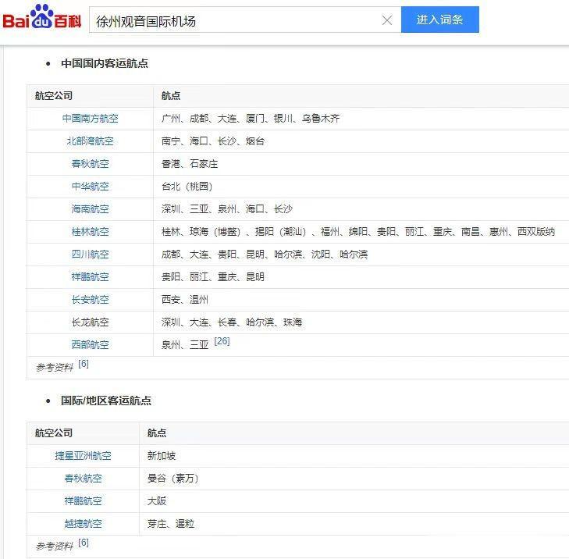Select the 广州、成都、大连 destinations cell
This screenshot has width=569, height=559.
tap(361, 119)
